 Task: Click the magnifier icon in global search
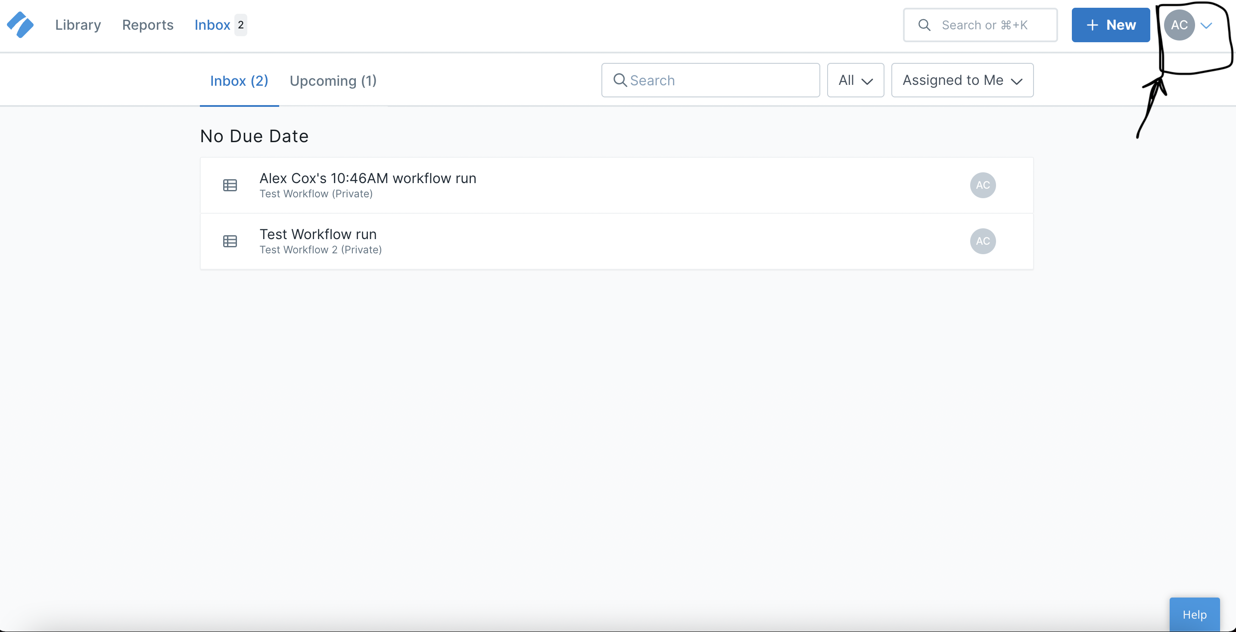click(924, 25)
